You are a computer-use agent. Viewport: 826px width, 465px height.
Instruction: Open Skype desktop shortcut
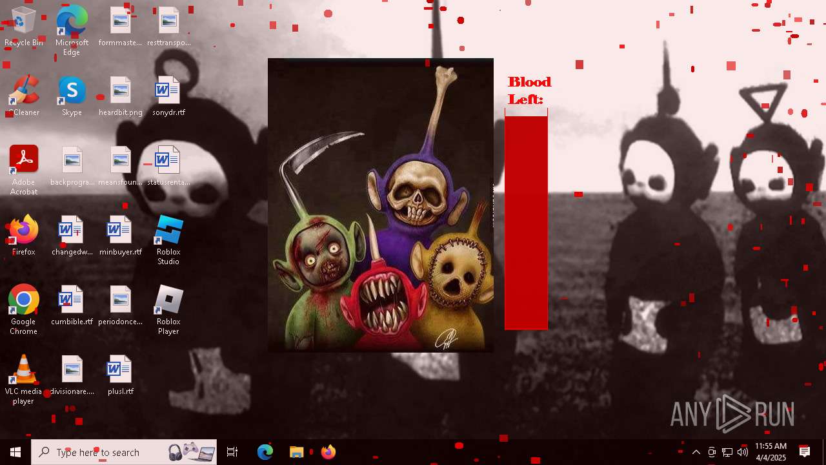point(72,96)
